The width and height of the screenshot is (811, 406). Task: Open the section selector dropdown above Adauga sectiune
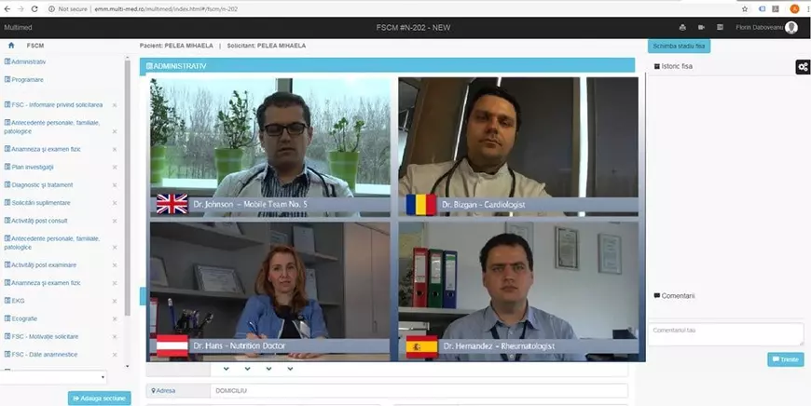coord(53,377)
